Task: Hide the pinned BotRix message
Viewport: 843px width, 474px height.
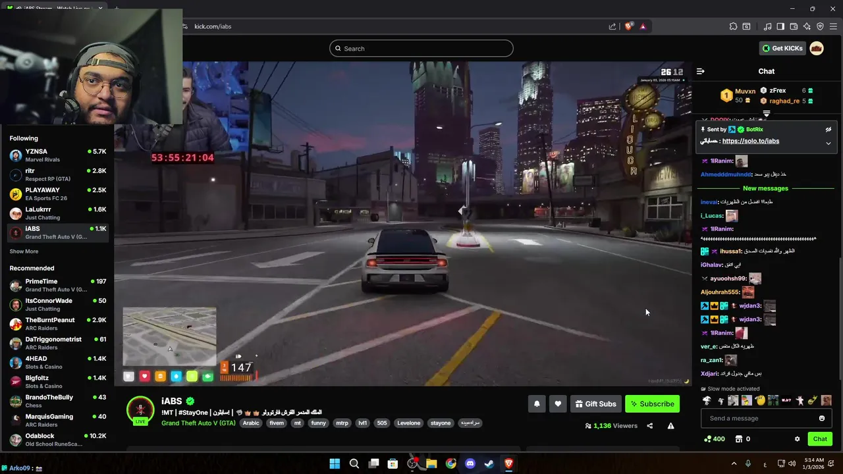Action: tap(829, 130)
